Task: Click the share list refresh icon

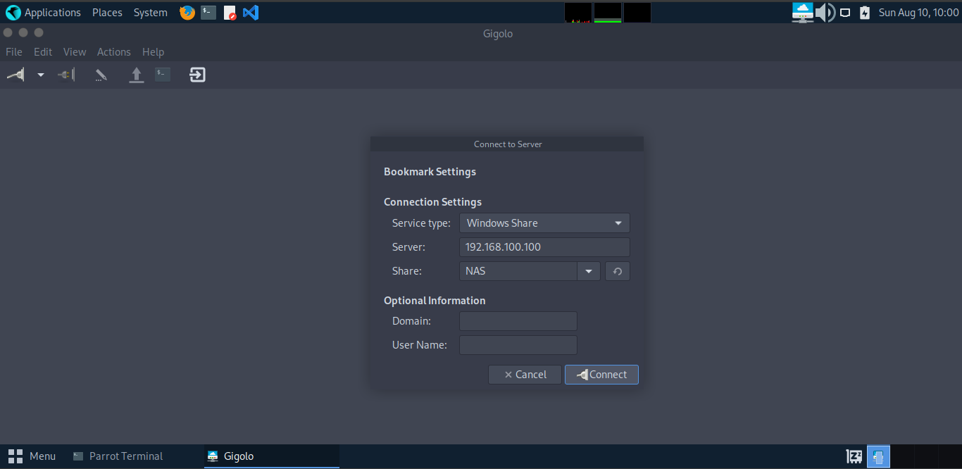Action: click(x=617, y=270)
